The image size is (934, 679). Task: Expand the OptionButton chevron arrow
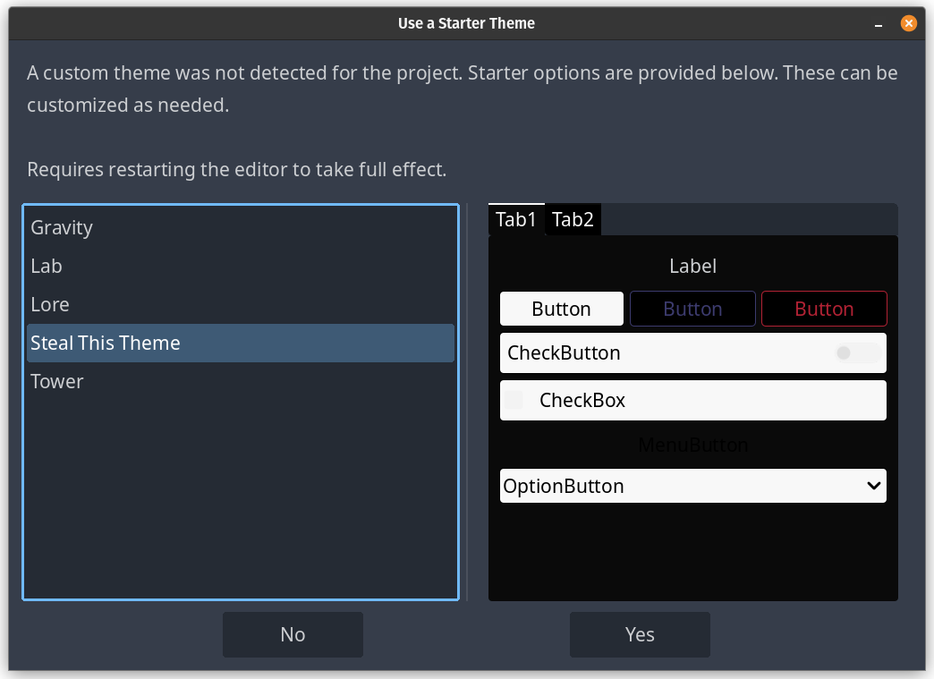click(874, 486)
